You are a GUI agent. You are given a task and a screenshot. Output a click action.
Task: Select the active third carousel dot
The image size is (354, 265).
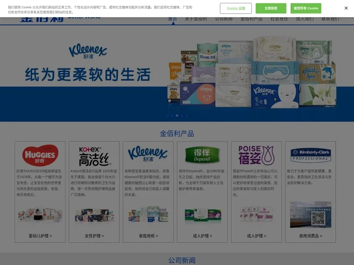point(177,116)
